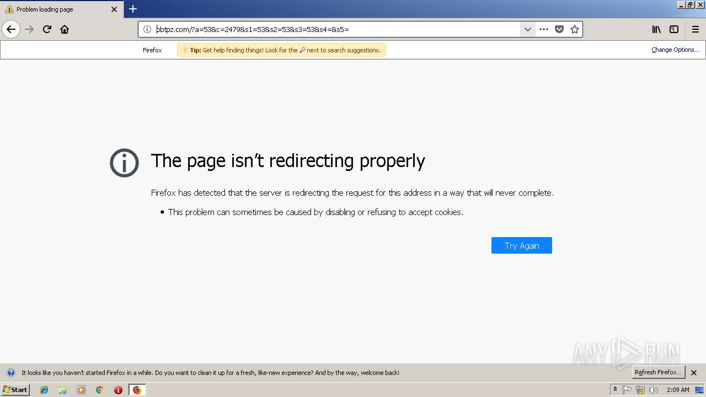Viewport: 706px width, 397px height.
Task: Open Change Options link
Action: click(675, 50)
